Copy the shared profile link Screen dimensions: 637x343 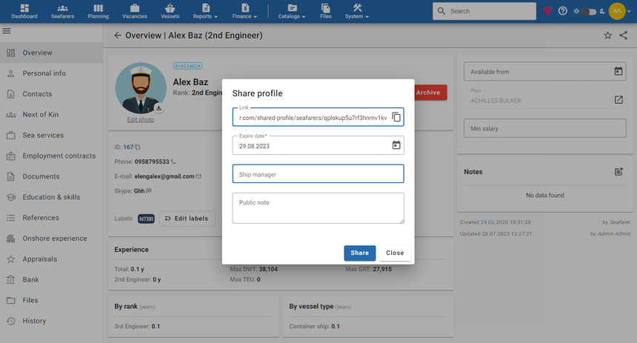396,117
